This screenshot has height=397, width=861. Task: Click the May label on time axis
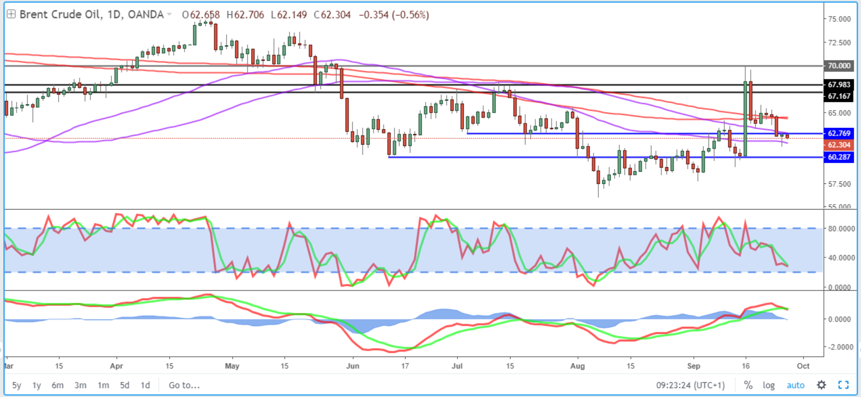(232, 366)
